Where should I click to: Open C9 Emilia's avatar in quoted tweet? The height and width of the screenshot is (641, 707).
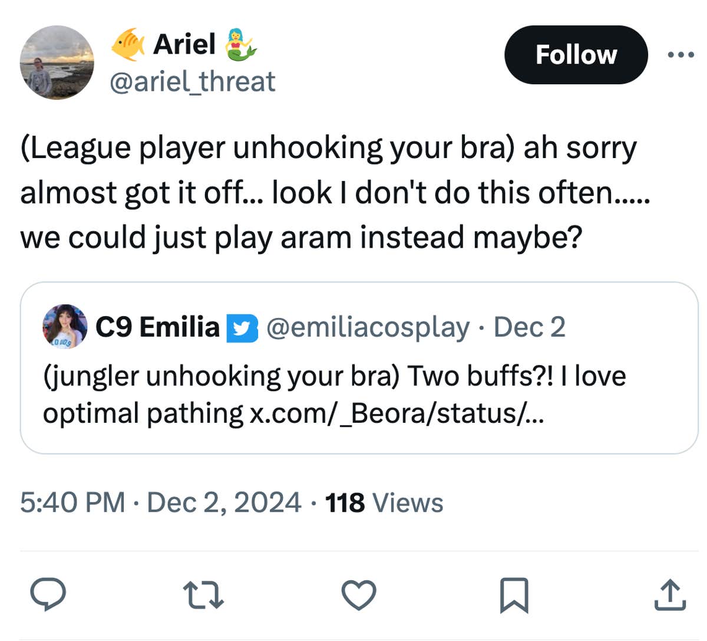[x=65, y=327]
